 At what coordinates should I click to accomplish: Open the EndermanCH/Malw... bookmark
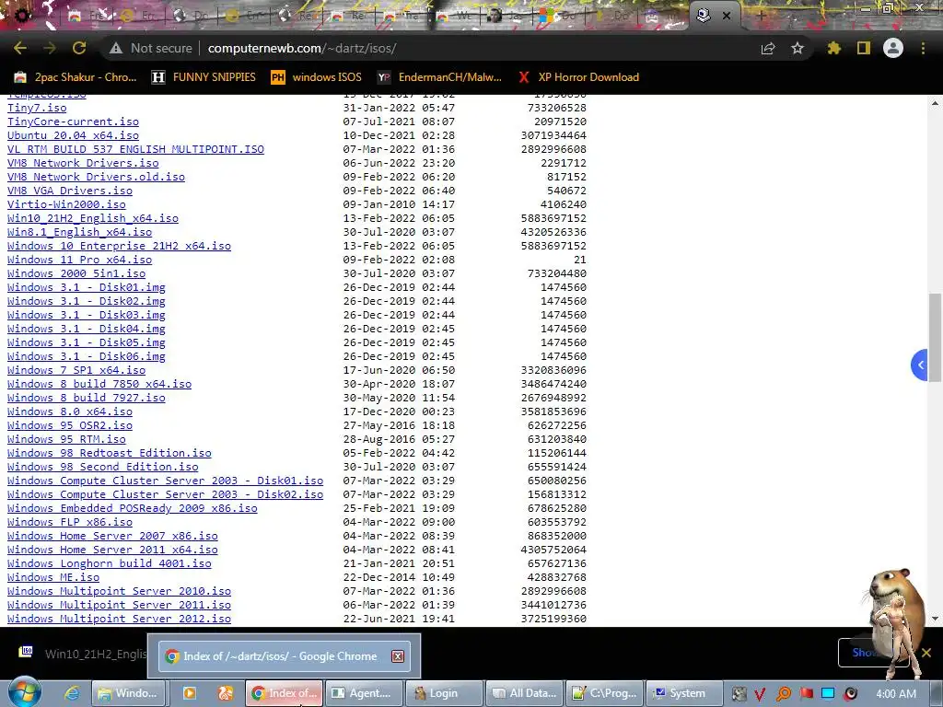point(439,77)
